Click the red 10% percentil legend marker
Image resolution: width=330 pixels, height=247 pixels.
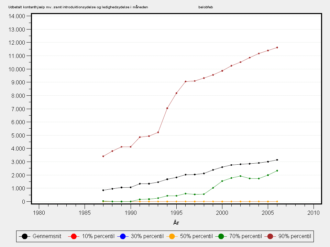(74, 236)
